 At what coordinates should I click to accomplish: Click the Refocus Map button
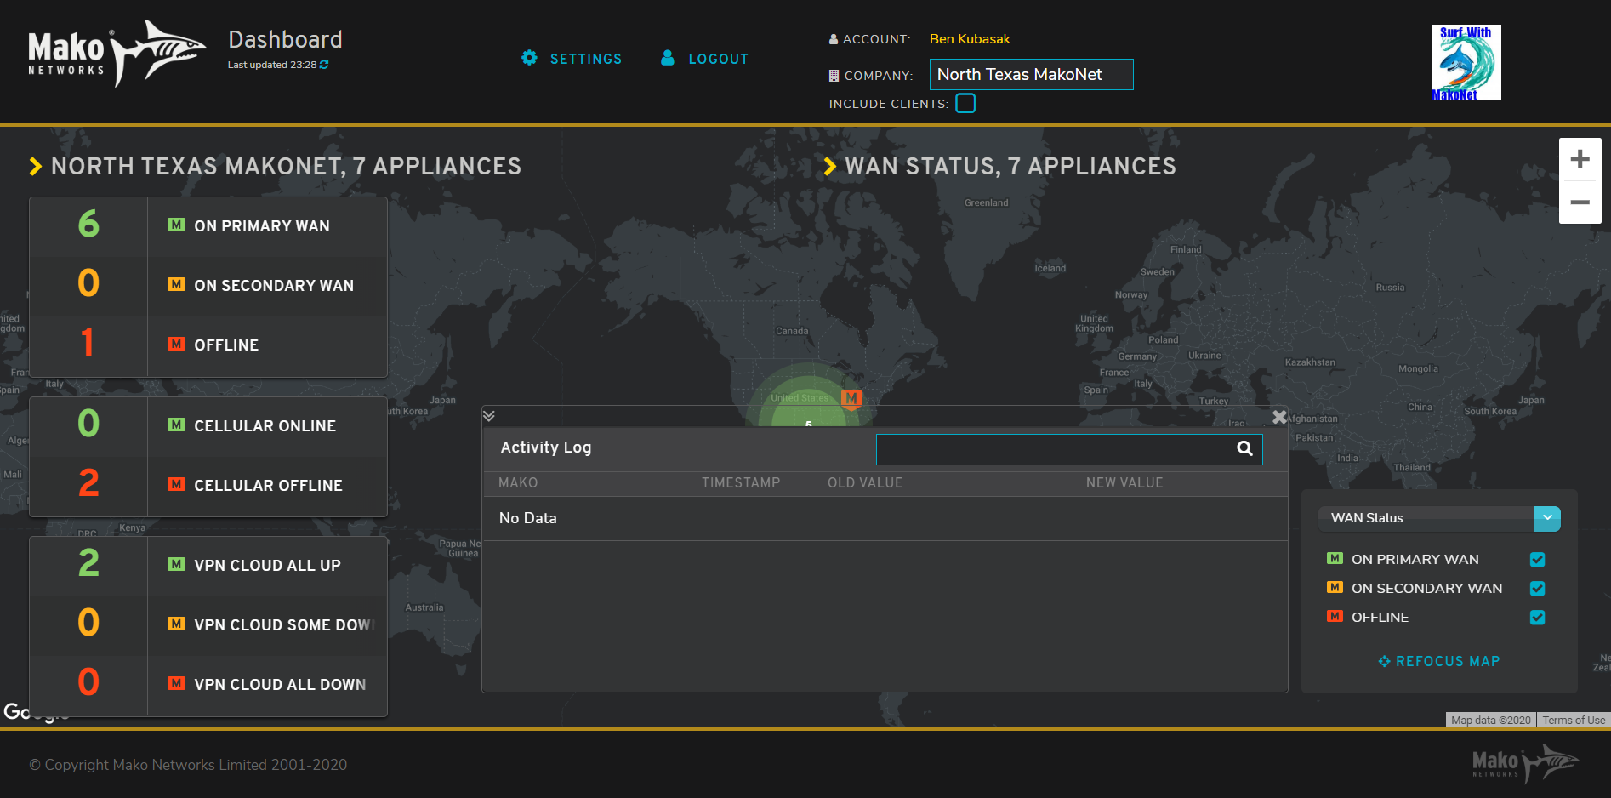tap(1438, 661)
